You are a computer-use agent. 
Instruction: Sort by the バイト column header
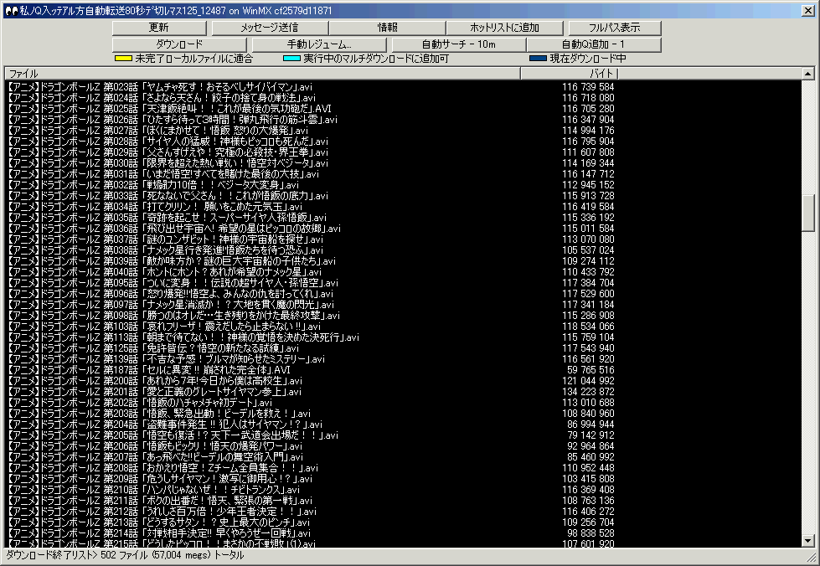click(569, 74)
